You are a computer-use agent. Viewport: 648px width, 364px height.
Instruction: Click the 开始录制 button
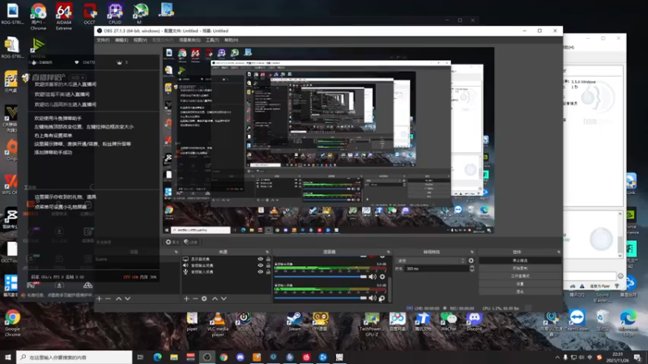520,269
